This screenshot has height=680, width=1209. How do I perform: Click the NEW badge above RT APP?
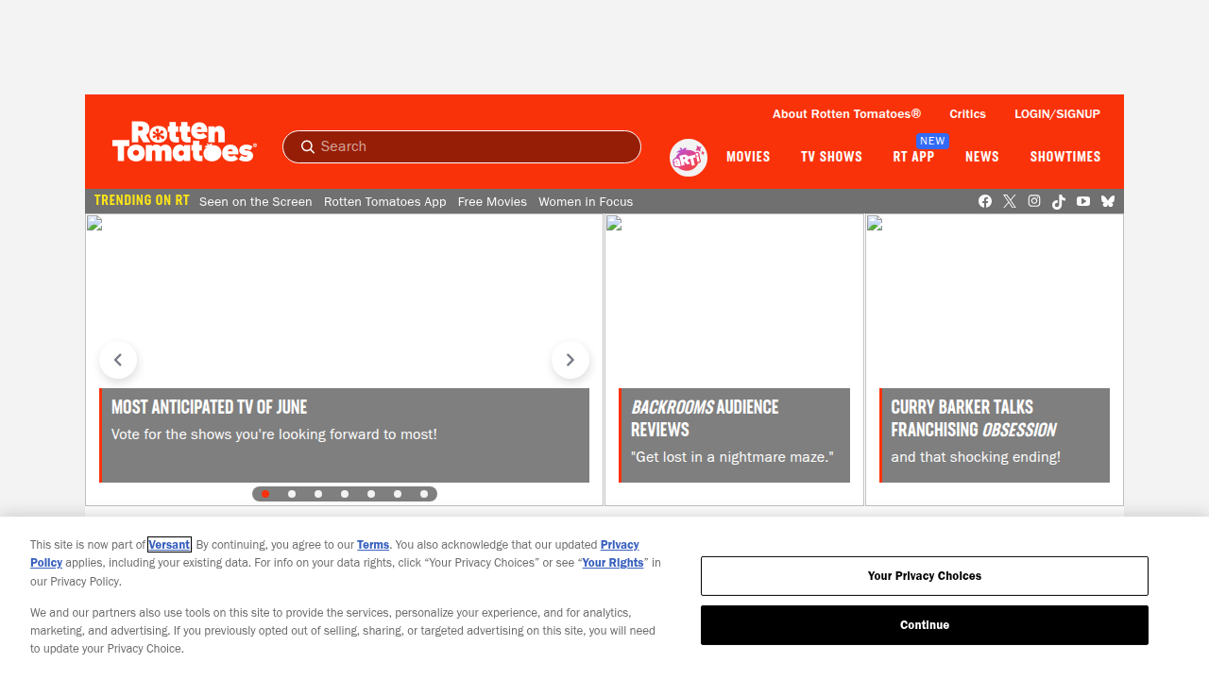(x=932, y=141)
